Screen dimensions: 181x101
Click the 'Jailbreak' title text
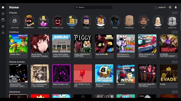coord(121,84)
